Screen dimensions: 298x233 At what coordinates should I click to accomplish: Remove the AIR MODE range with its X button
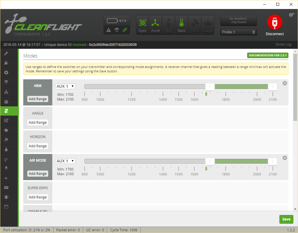(x=285, y=158)
